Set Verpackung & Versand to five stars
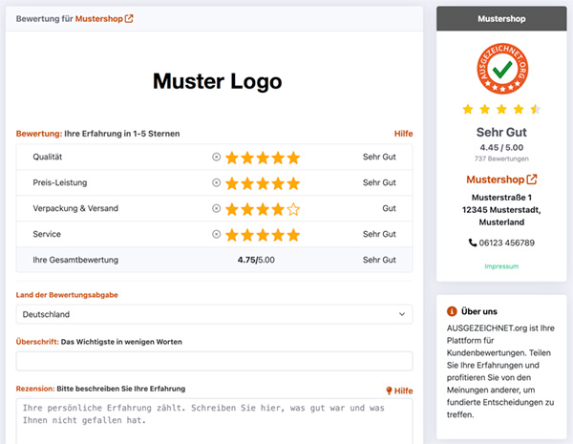 coord(293,208)
